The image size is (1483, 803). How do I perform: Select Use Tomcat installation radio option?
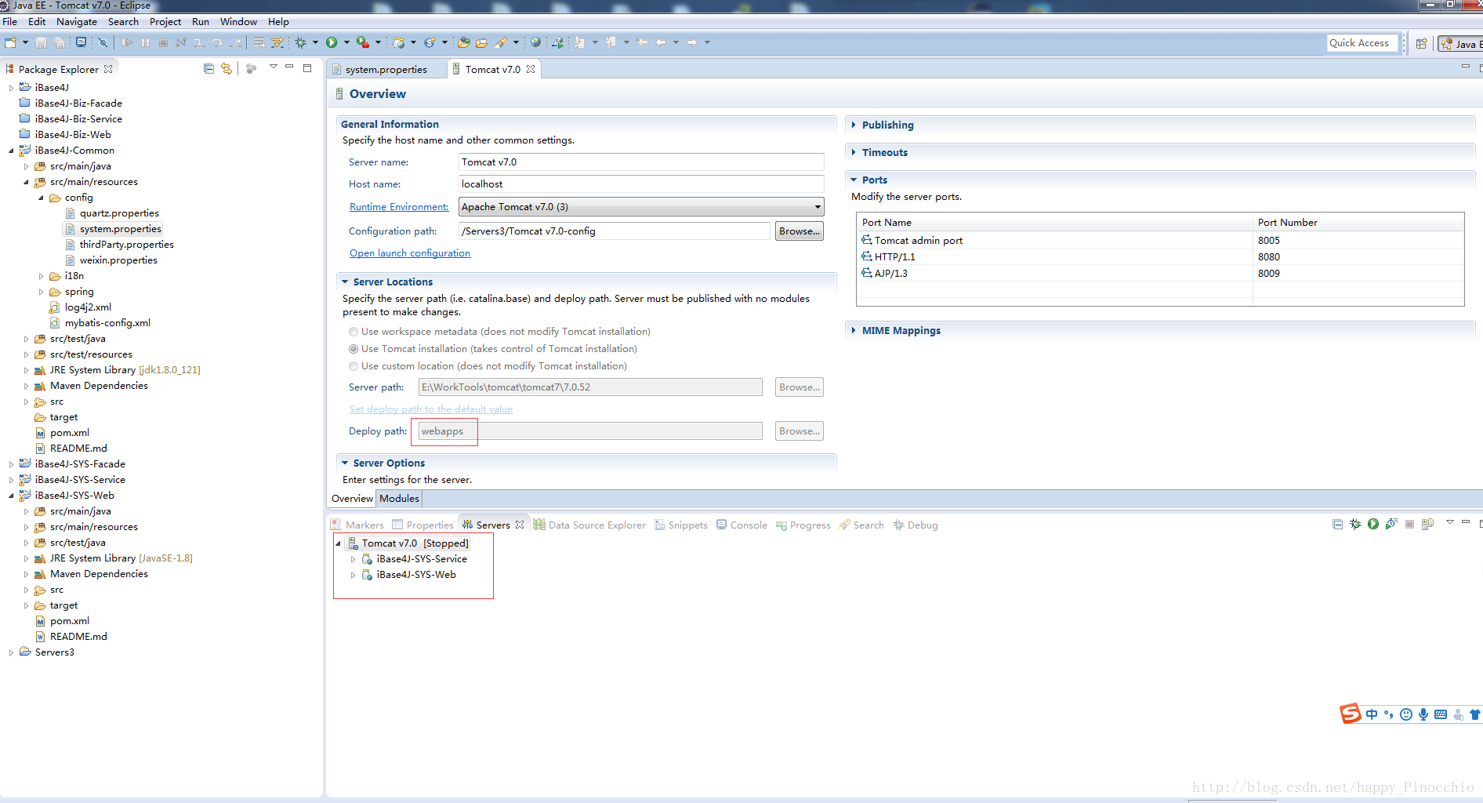[354, 349]
